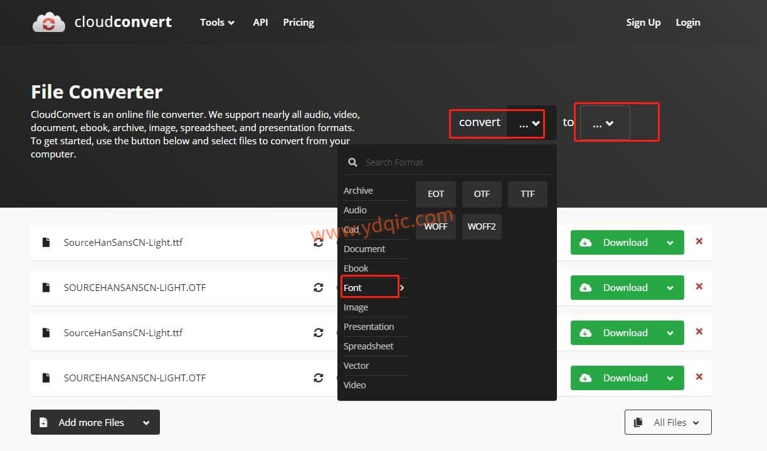Click the File Converter heading
Viewport: 767px width, 451px height.
(x=97, y=92)
